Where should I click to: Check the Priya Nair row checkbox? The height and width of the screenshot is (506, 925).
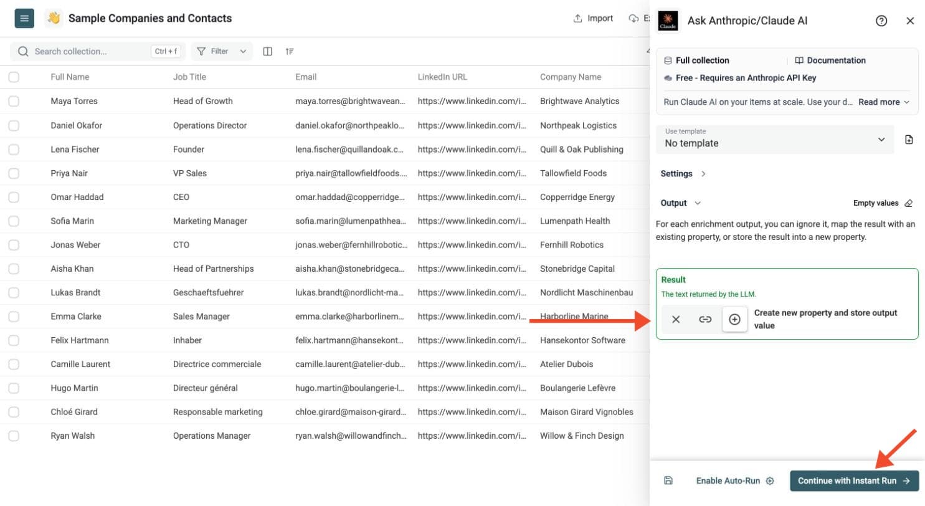coord(14,173)
